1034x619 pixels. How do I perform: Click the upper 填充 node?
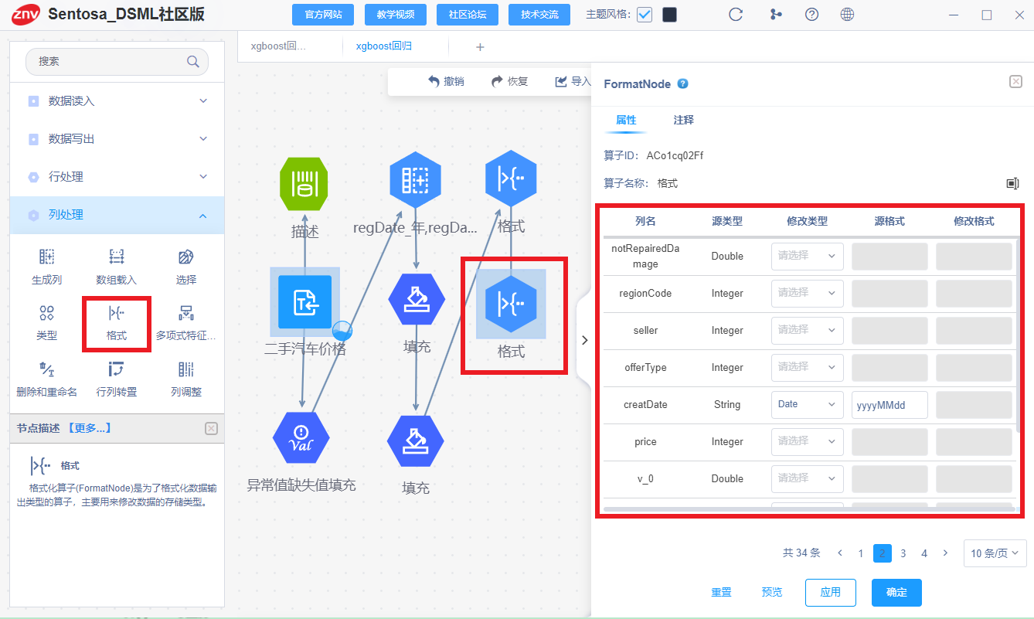click(417, 299)
